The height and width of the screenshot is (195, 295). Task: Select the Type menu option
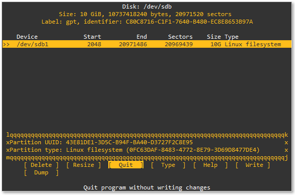(168, 165)
